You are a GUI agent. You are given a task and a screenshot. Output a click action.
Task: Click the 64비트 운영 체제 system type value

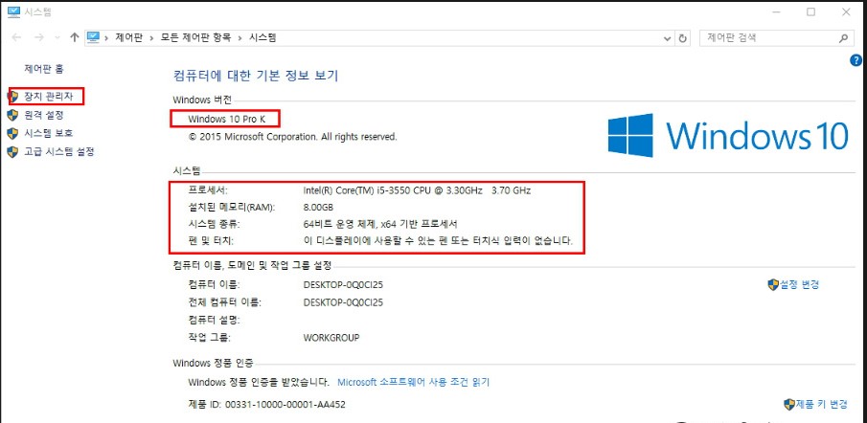pos(381,224)
